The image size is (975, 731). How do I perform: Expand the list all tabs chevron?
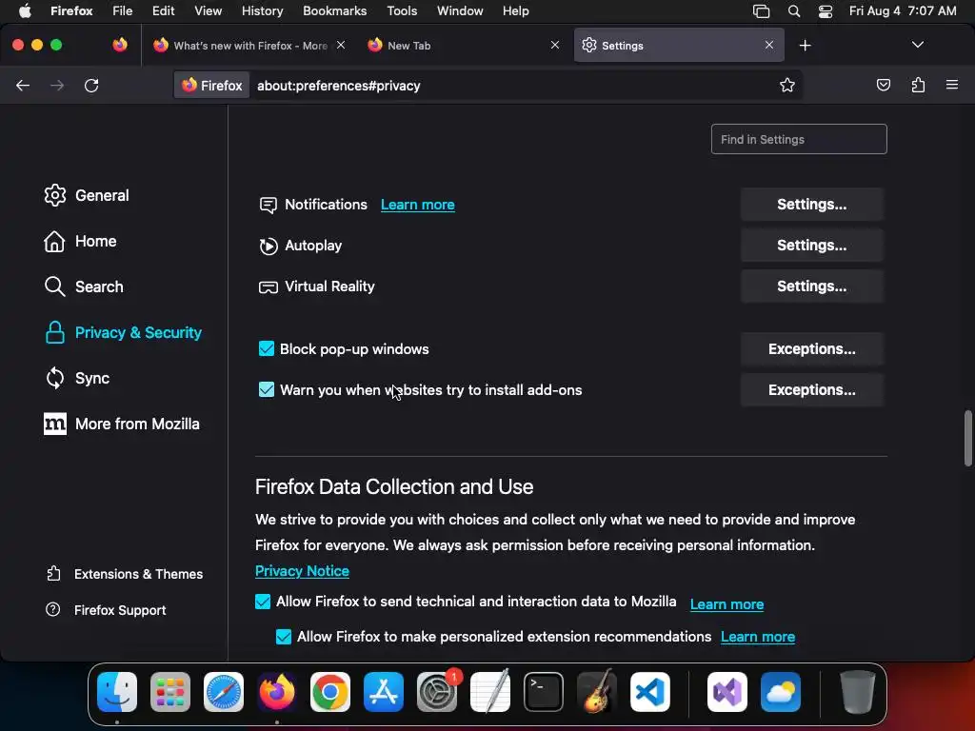click(x=917, y=45)
